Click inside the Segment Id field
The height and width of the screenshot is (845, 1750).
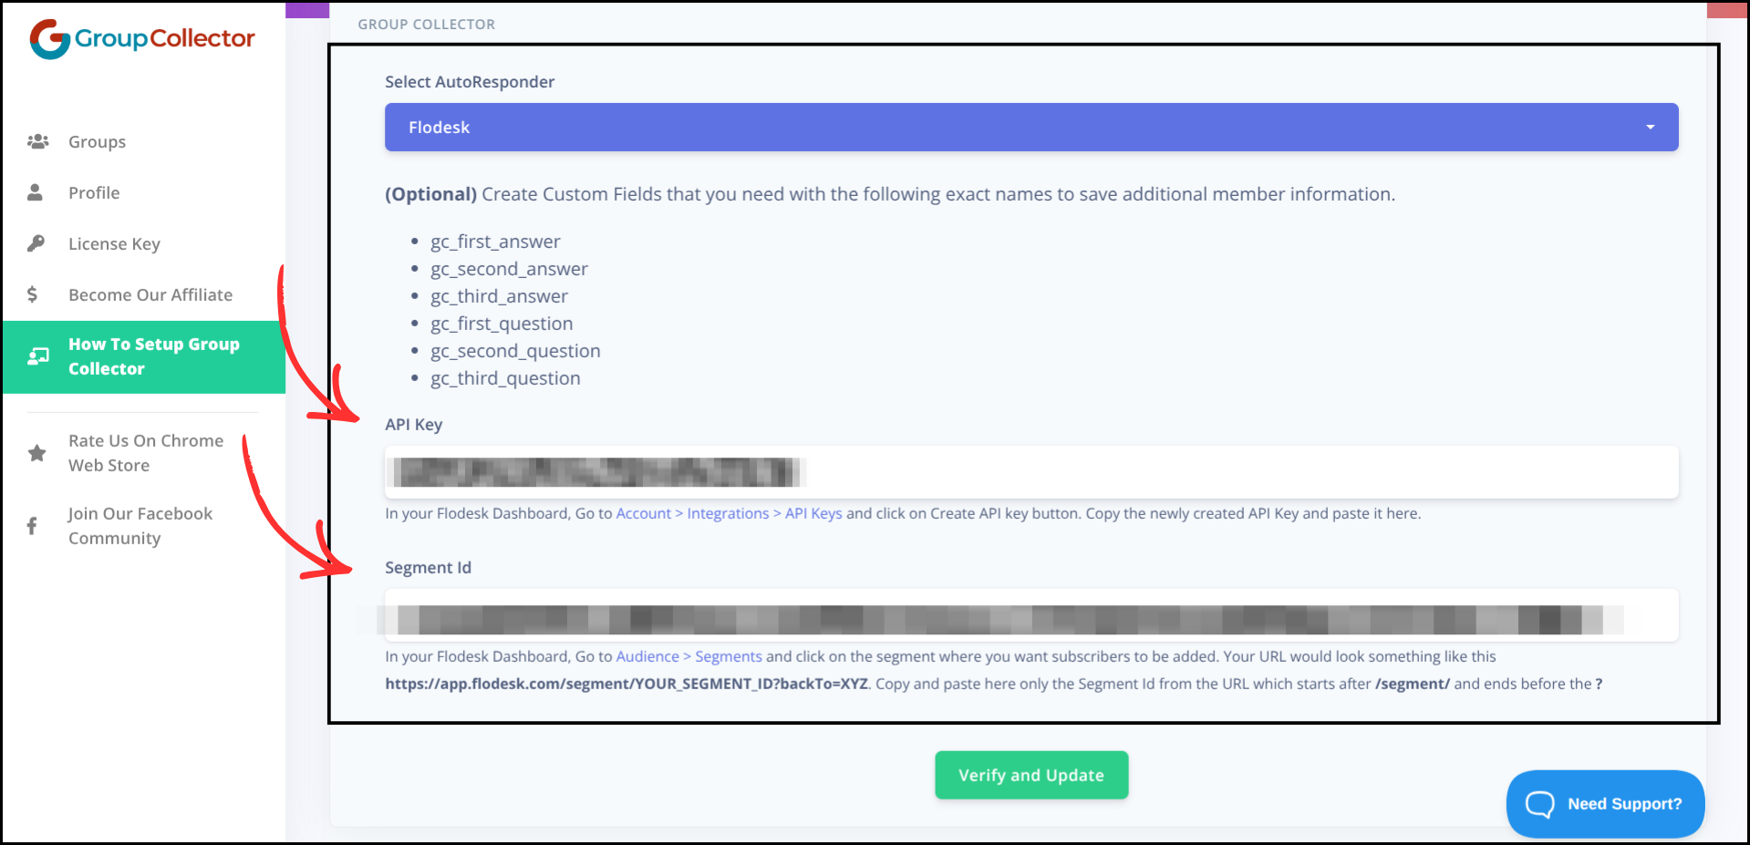[1031, 615]
